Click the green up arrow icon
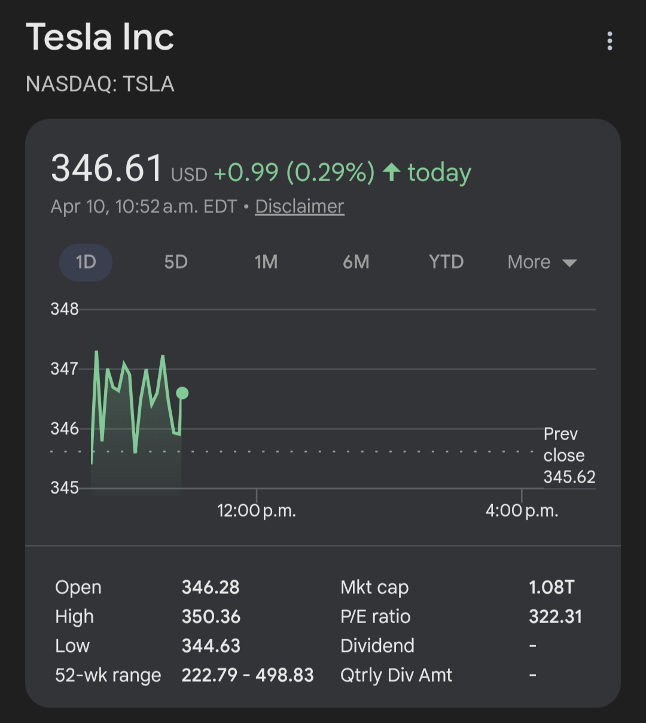The width and height of the screenshot is (646, 723). [392, 172]
